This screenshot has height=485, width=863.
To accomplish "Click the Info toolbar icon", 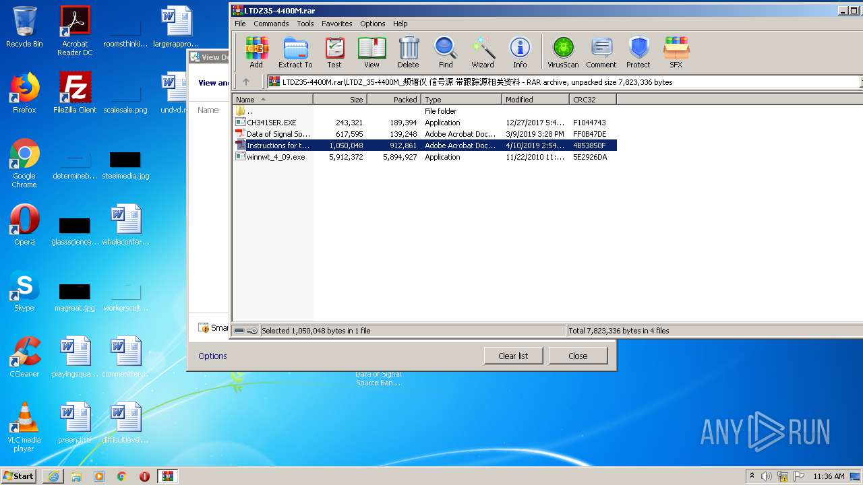I will 520,53.
